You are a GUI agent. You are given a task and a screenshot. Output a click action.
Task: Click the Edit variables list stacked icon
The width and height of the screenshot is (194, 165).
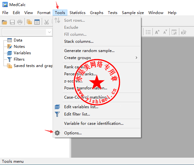(57, 107)
